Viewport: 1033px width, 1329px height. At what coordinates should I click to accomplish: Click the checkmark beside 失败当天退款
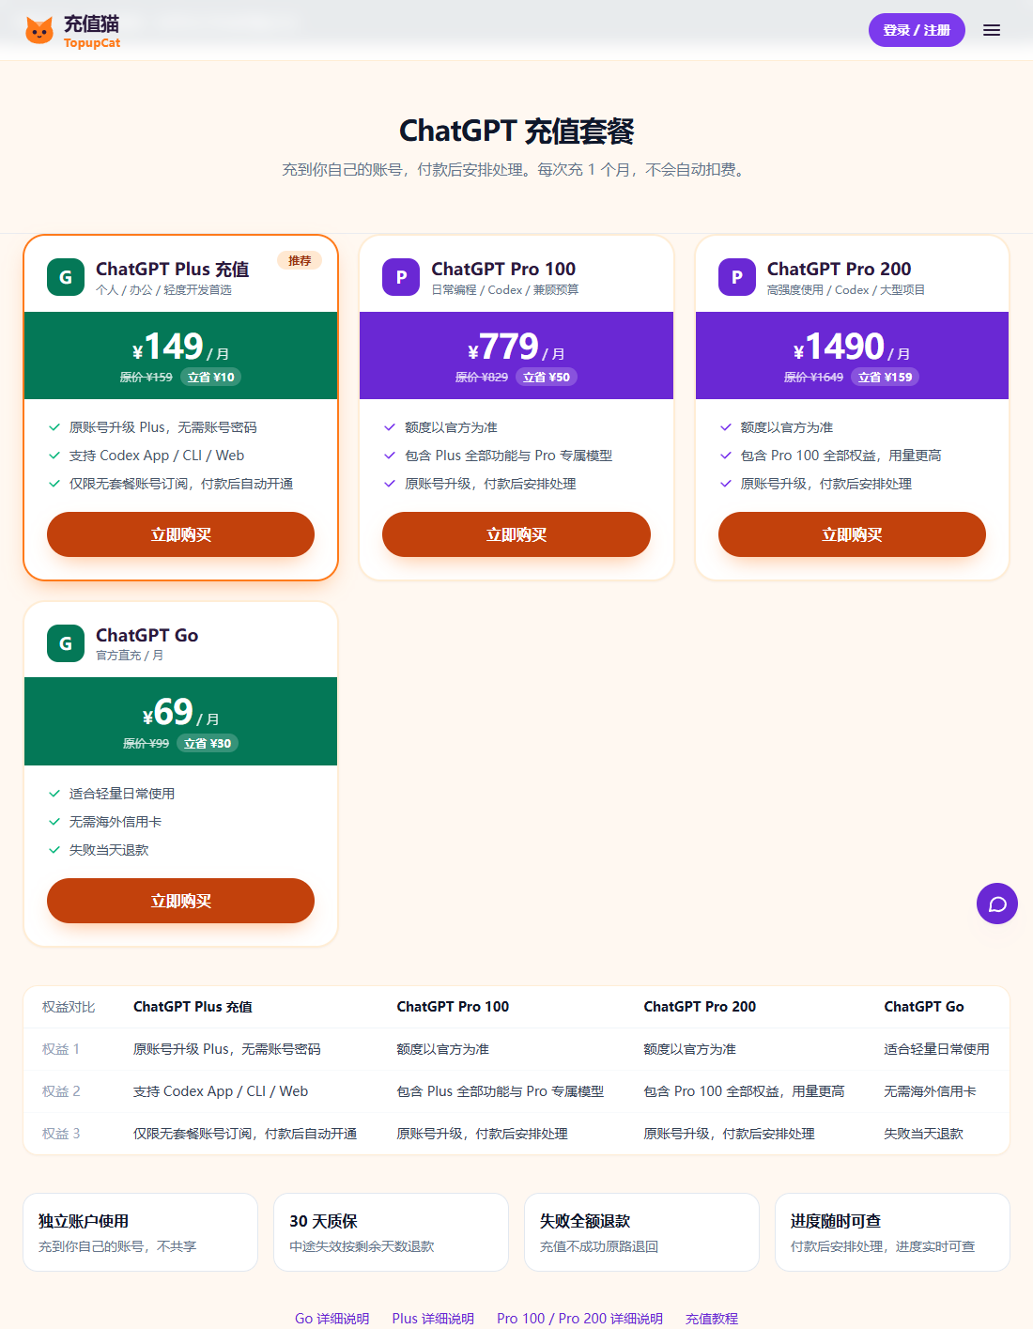54,850
